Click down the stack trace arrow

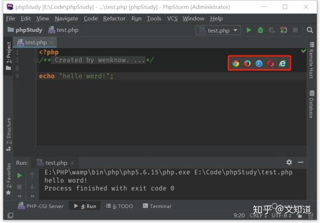tap(32, 186)
